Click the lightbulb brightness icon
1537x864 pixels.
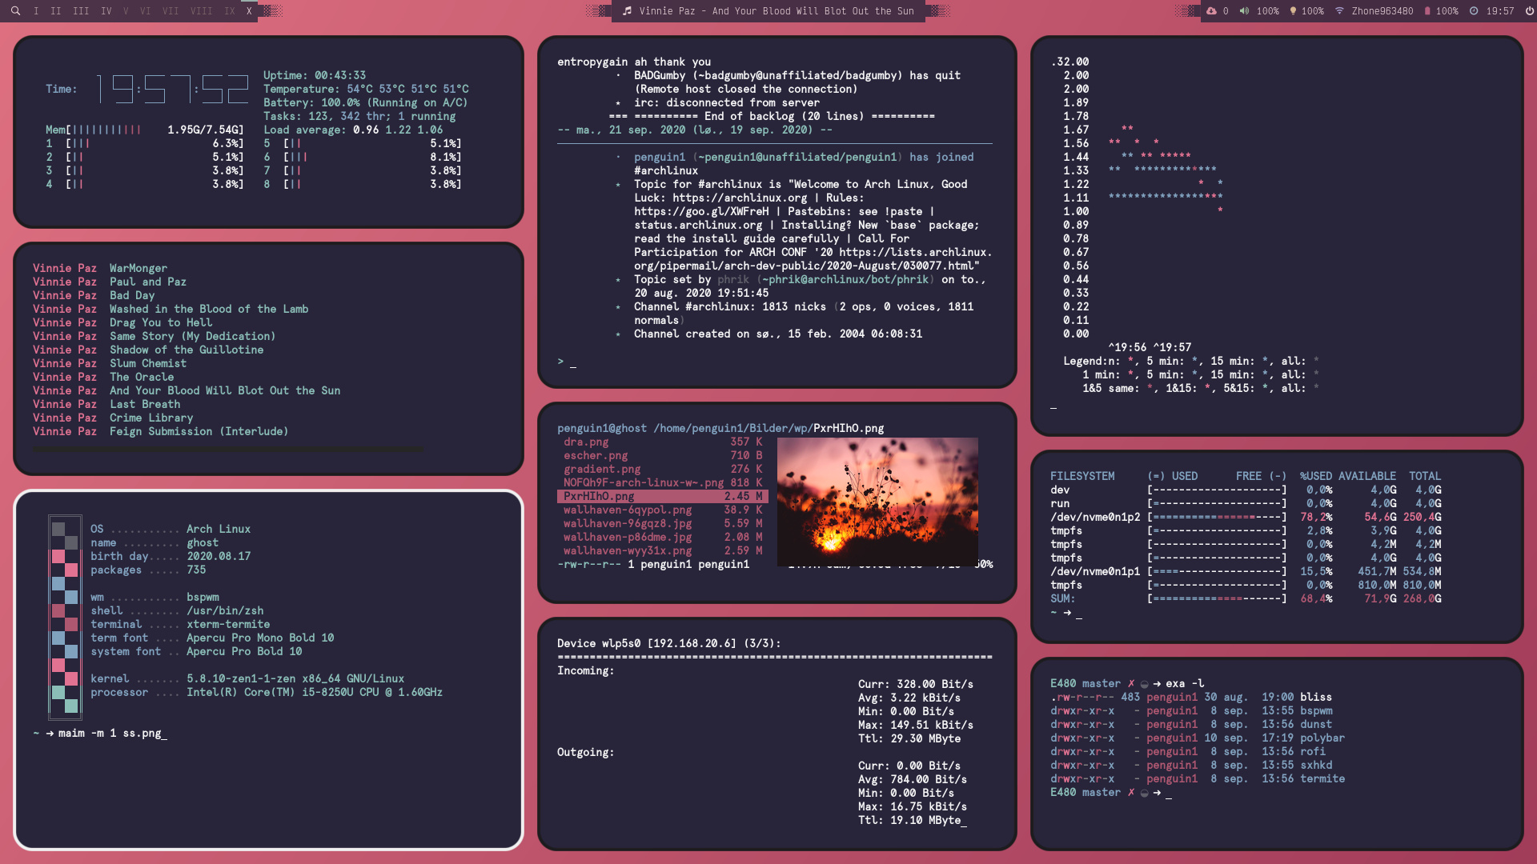tap(1293, 11)
